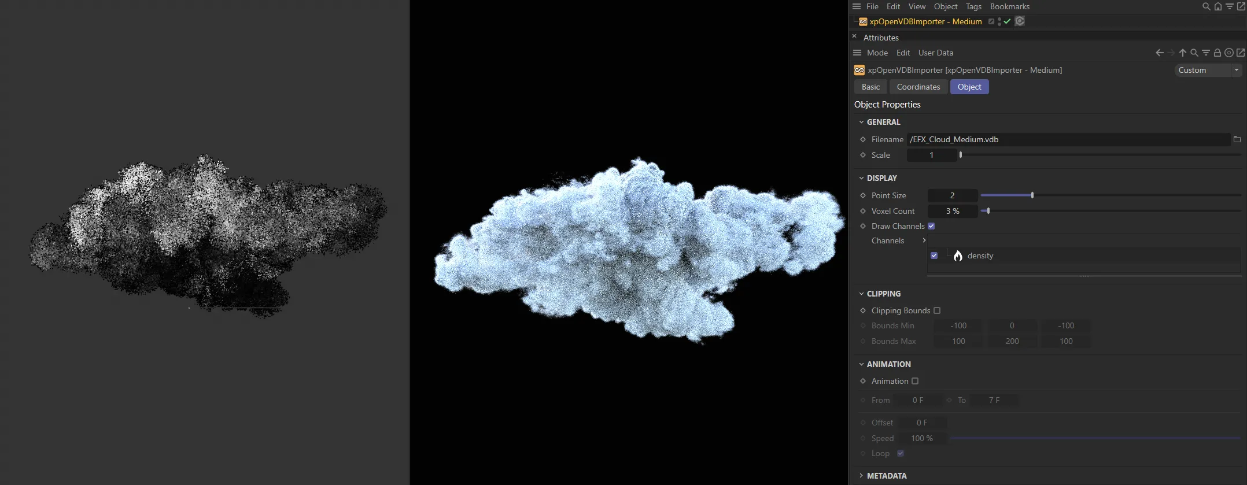Go forward with the Attributes right arrow
1247x485 pixels.
pyautogui.click(x=1171, y=53)
